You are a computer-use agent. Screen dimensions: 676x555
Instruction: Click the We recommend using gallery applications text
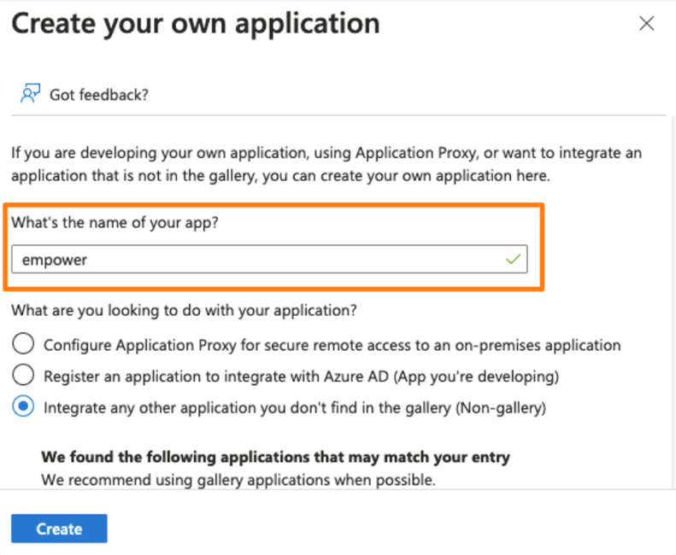[x=238, y=480]
